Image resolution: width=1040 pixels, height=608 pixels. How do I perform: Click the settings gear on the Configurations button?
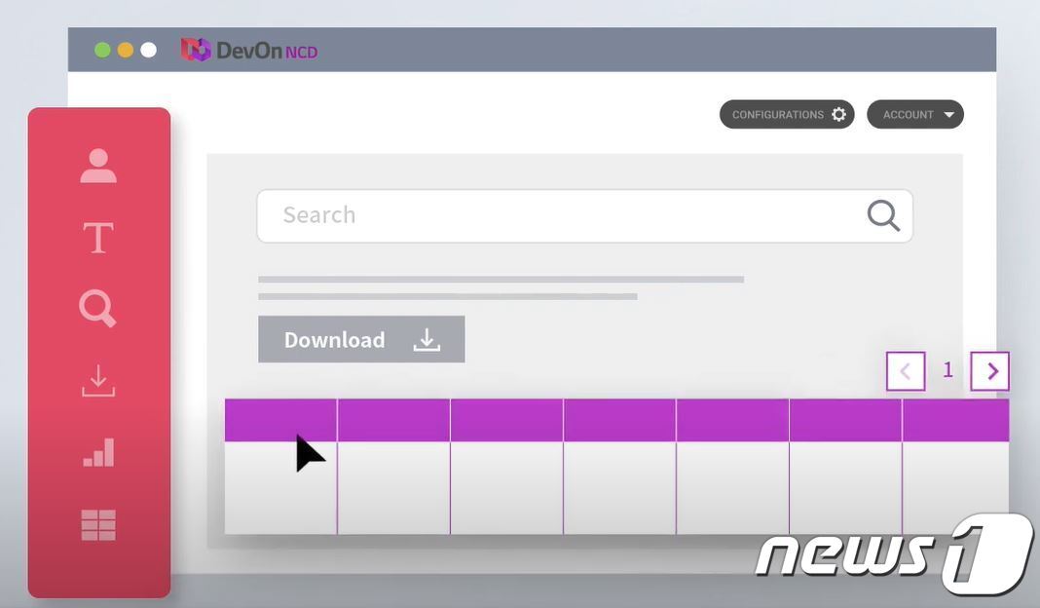(x=839, y=114)
